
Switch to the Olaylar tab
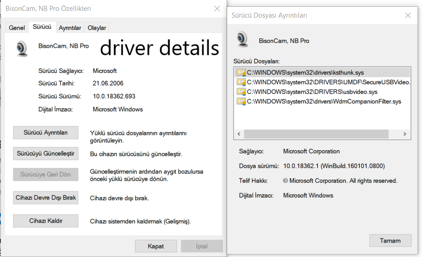[x=97, y=28]
